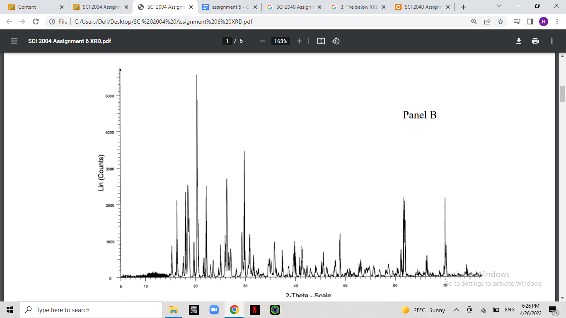Close the Chegg SCI 2040 Assignment tab

click(x=447, y=7)
